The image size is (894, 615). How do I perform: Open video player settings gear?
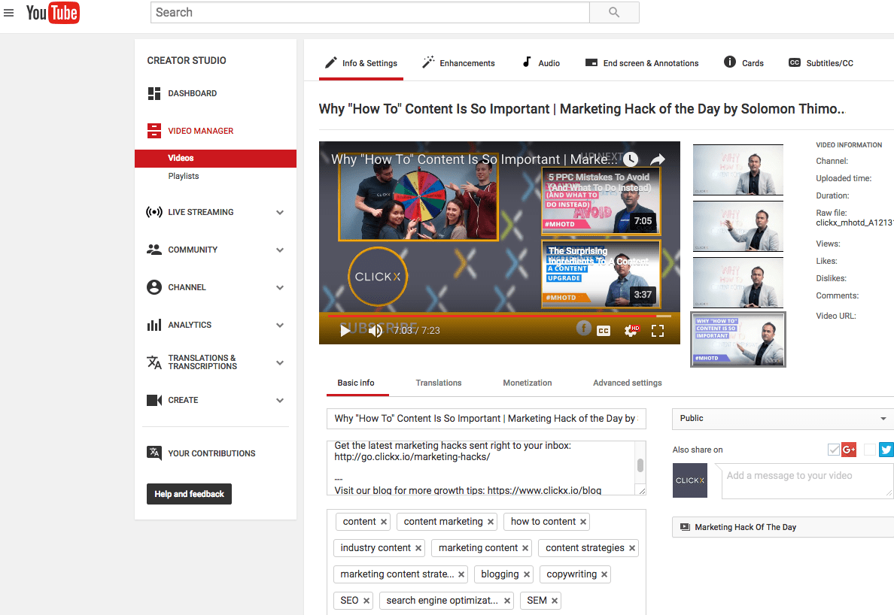pos(631,330)
